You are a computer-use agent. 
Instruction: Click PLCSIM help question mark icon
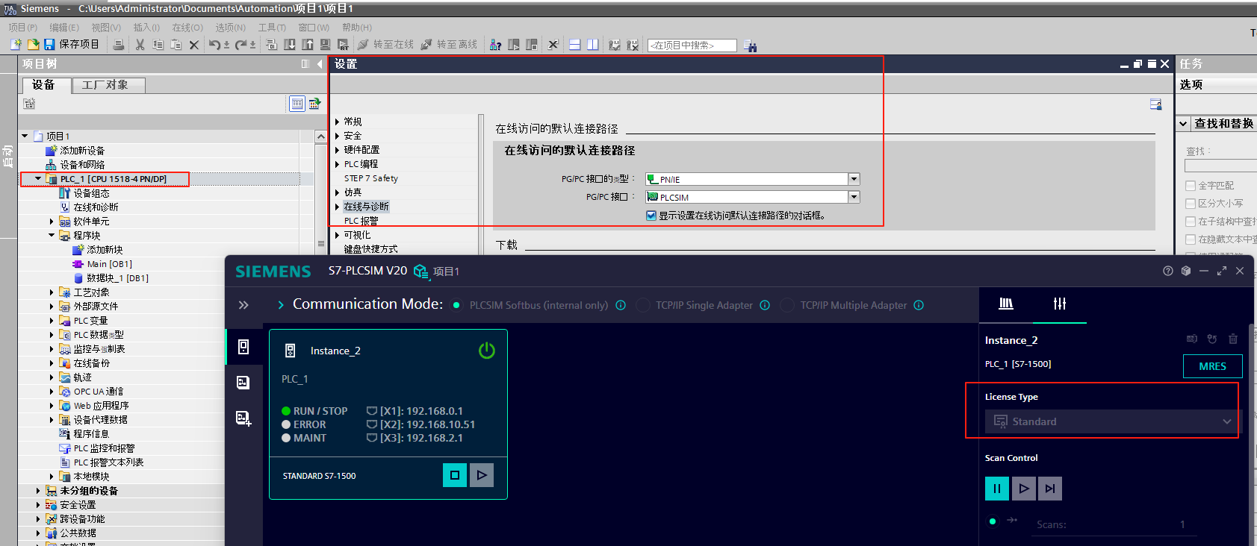pyautogui.click(x=1168, y=271)
